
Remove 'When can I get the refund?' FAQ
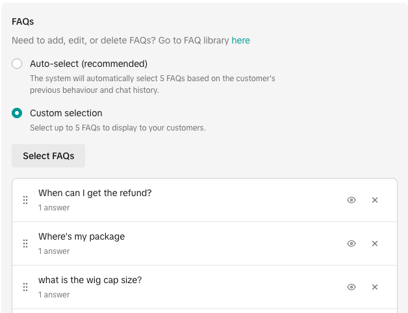pyautogui.click(x=375, y=200)
